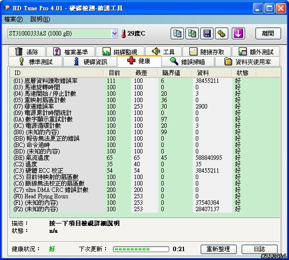The width and height of the screenshot is (289, 260).
Task: Switch to the 磁碟監視 tab
Action: click(x=120, y=52)
